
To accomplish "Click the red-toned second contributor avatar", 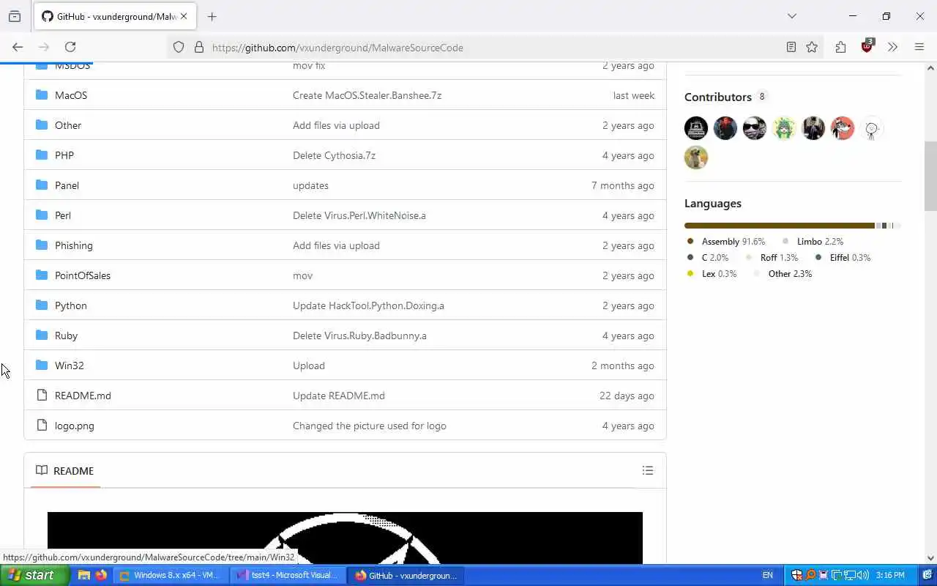I will [725, 128].
